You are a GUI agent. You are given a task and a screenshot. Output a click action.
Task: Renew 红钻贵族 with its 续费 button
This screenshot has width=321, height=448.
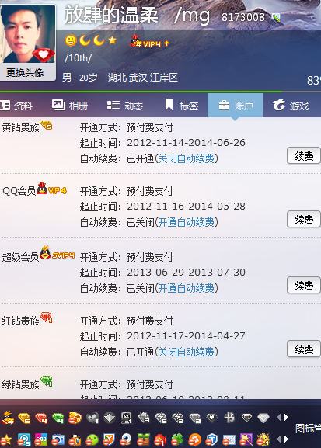304,349
